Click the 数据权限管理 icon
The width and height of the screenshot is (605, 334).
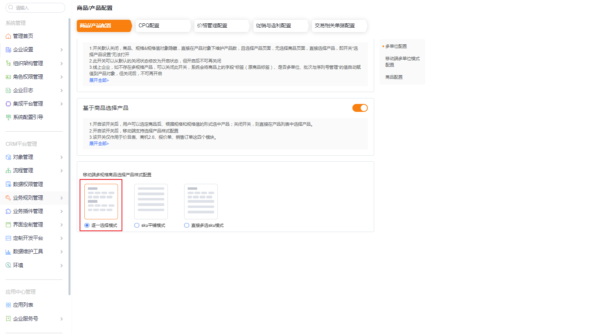coord(8,184)
